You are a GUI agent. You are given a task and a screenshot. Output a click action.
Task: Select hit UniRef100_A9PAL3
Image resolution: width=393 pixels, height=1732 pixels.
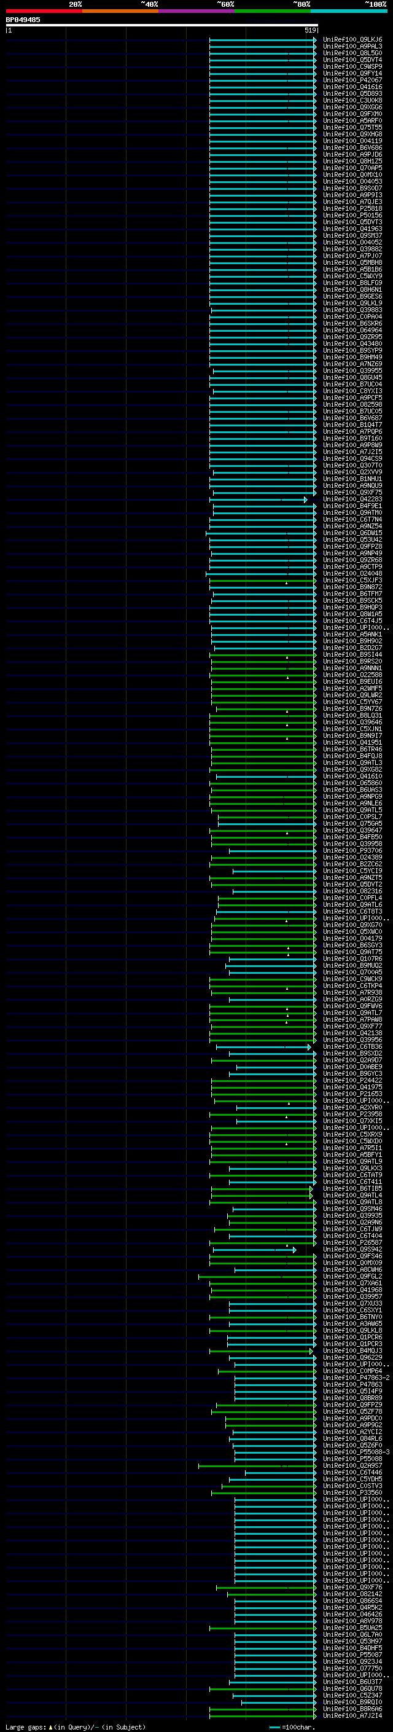(352, 47)
